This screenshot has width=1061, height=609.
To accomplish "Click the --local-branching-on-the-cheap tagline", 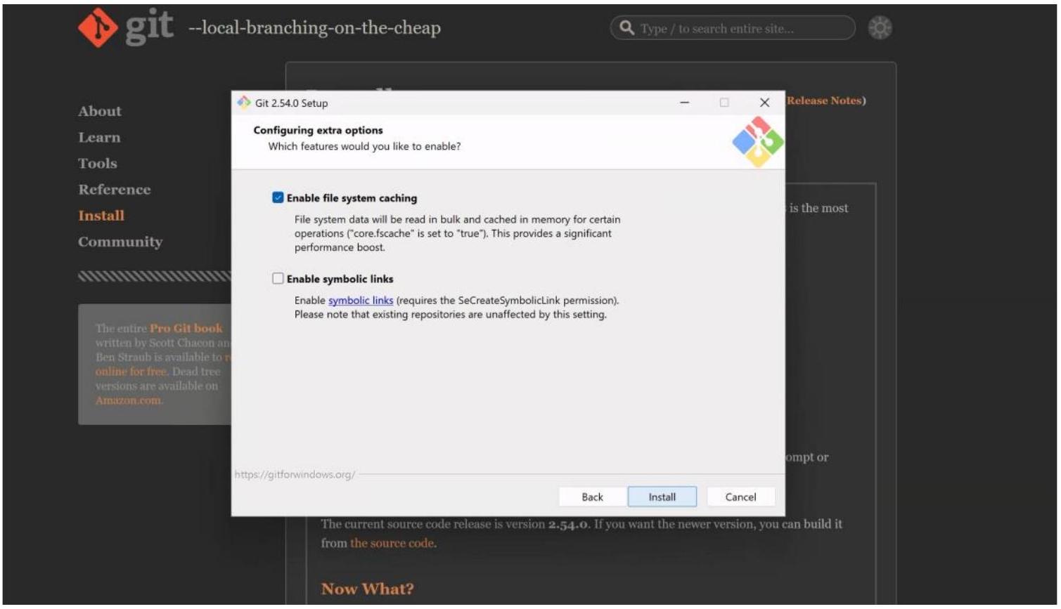I will click(x=314, y=28).
